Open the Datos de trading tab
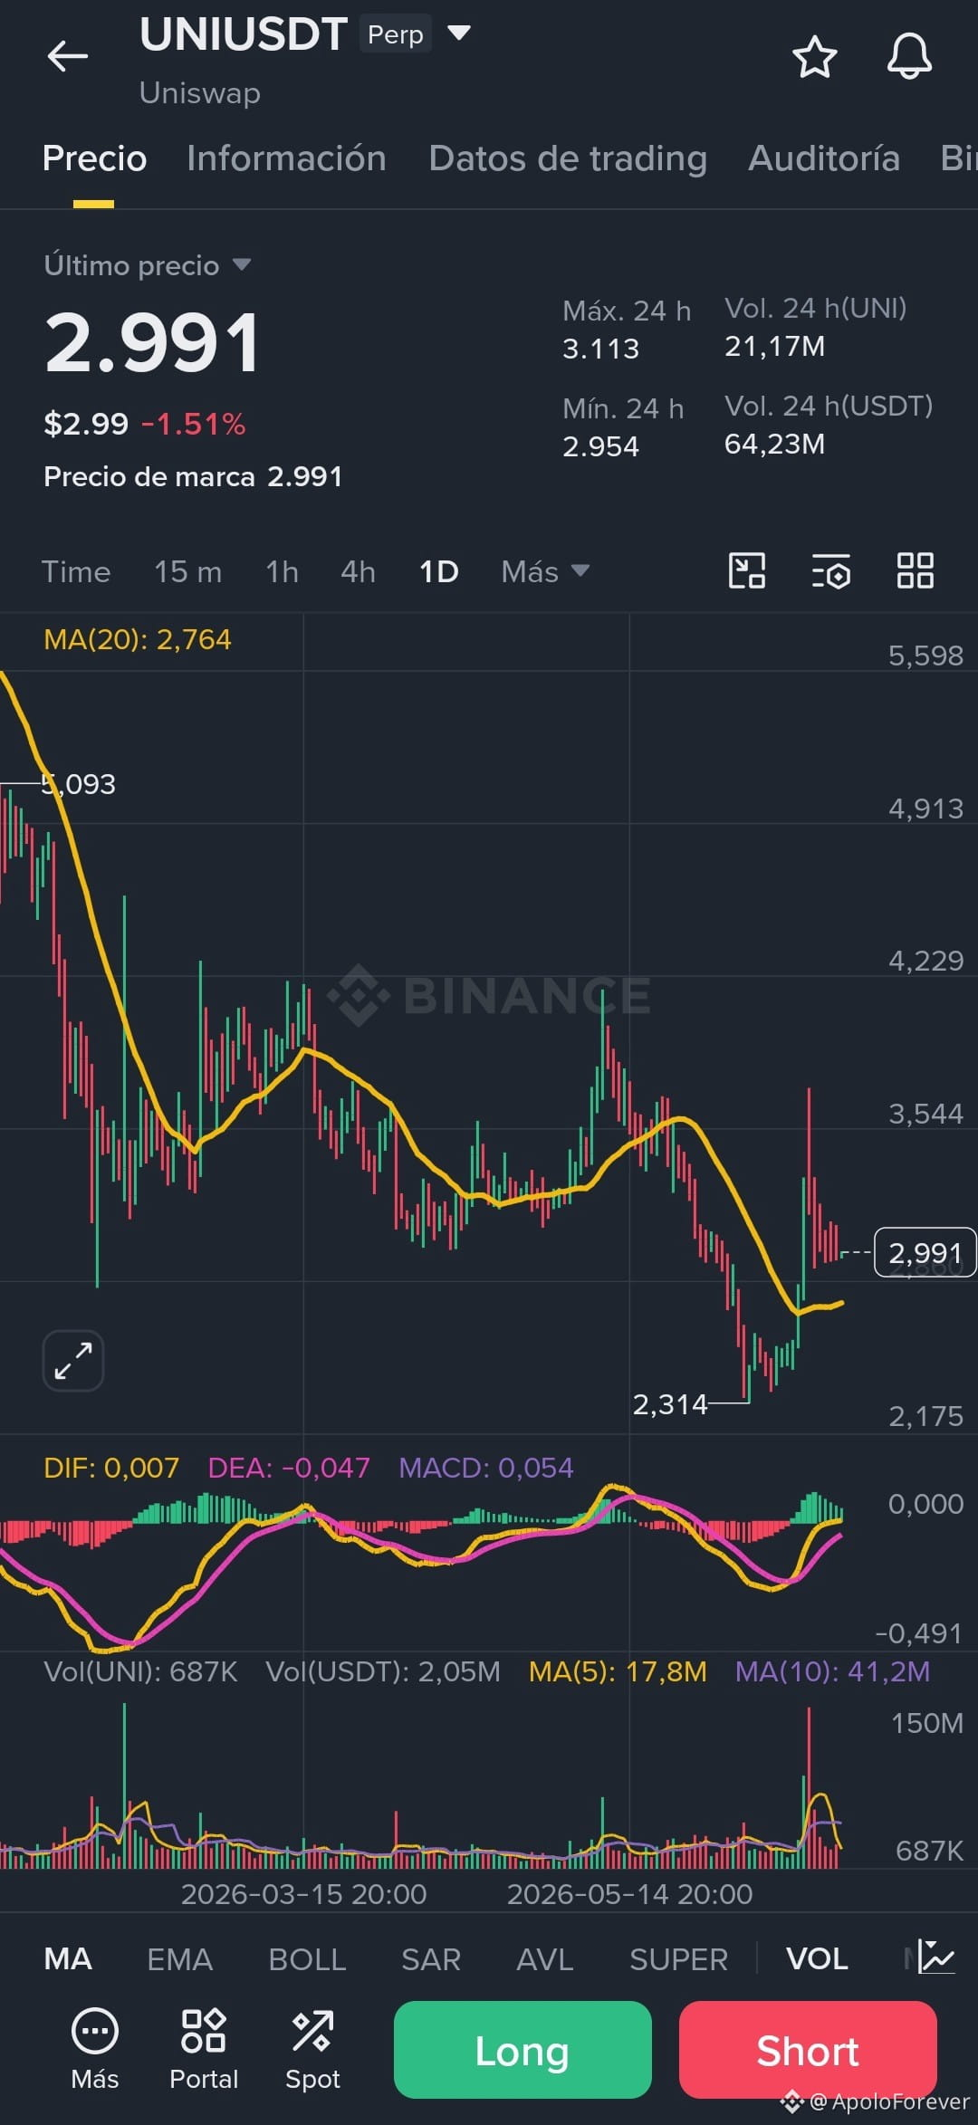The width and height of the screenshot is (978, 2125). tap(568, 158)
